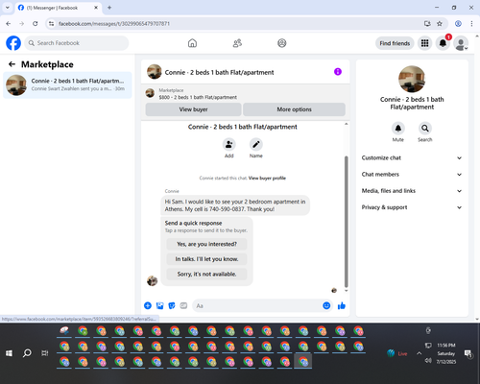The width and height of the screenshot is (480, 384).
Task: Send quick reply 'Sorry, it's not available.'
Action: 206,275
